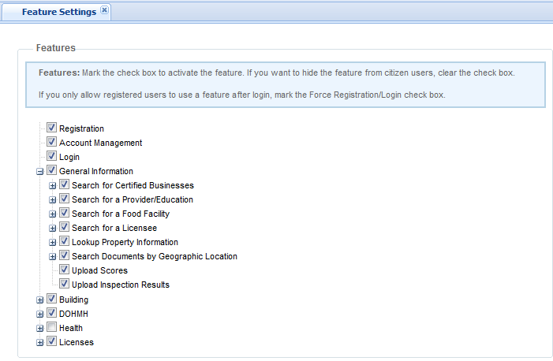Expand Search for Certified Businesses node
Image resolution: width=553 pixels, height=361 pixels.
pos(53,185)
